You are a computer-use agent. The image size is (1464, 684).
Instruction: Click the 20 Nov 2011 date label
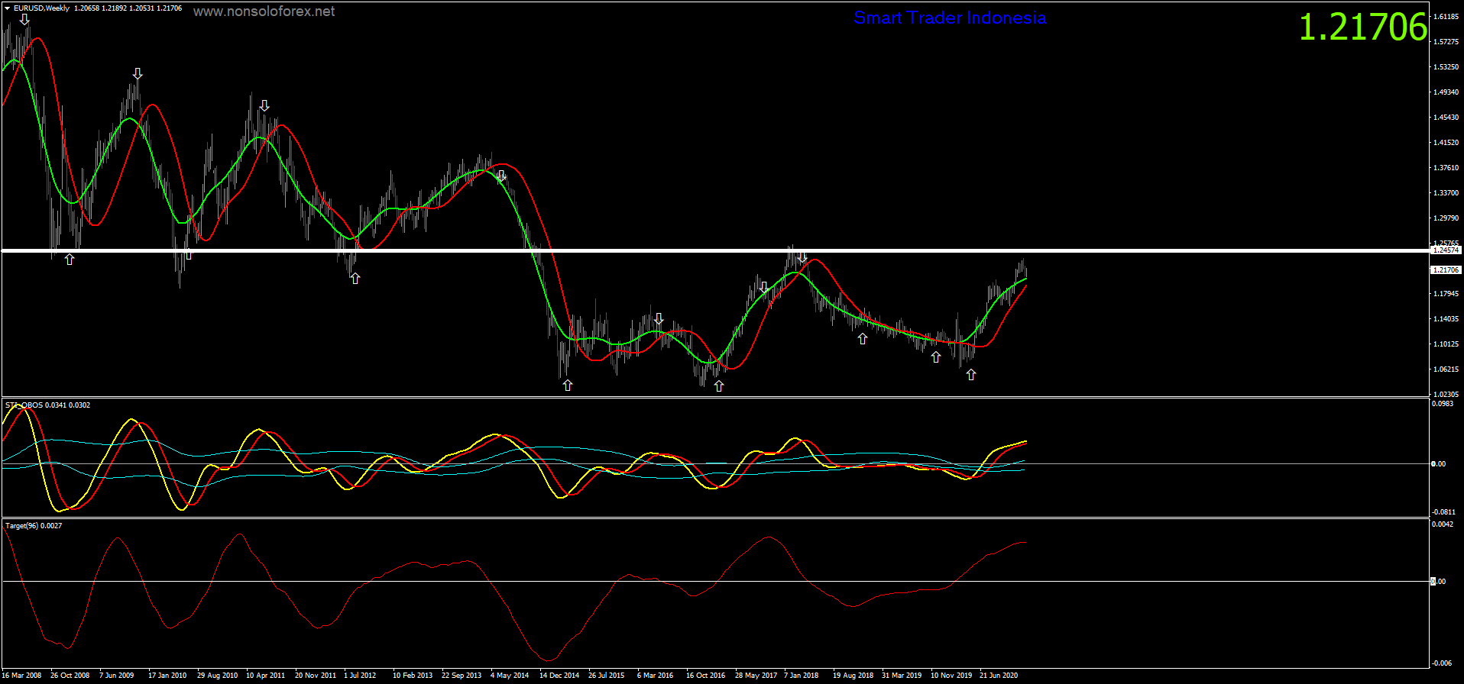point(315,675)
